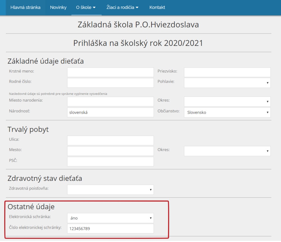This screenshot has height=242, width=281.
Task: Click the PSČ input field
Action: tap(110, 162)
